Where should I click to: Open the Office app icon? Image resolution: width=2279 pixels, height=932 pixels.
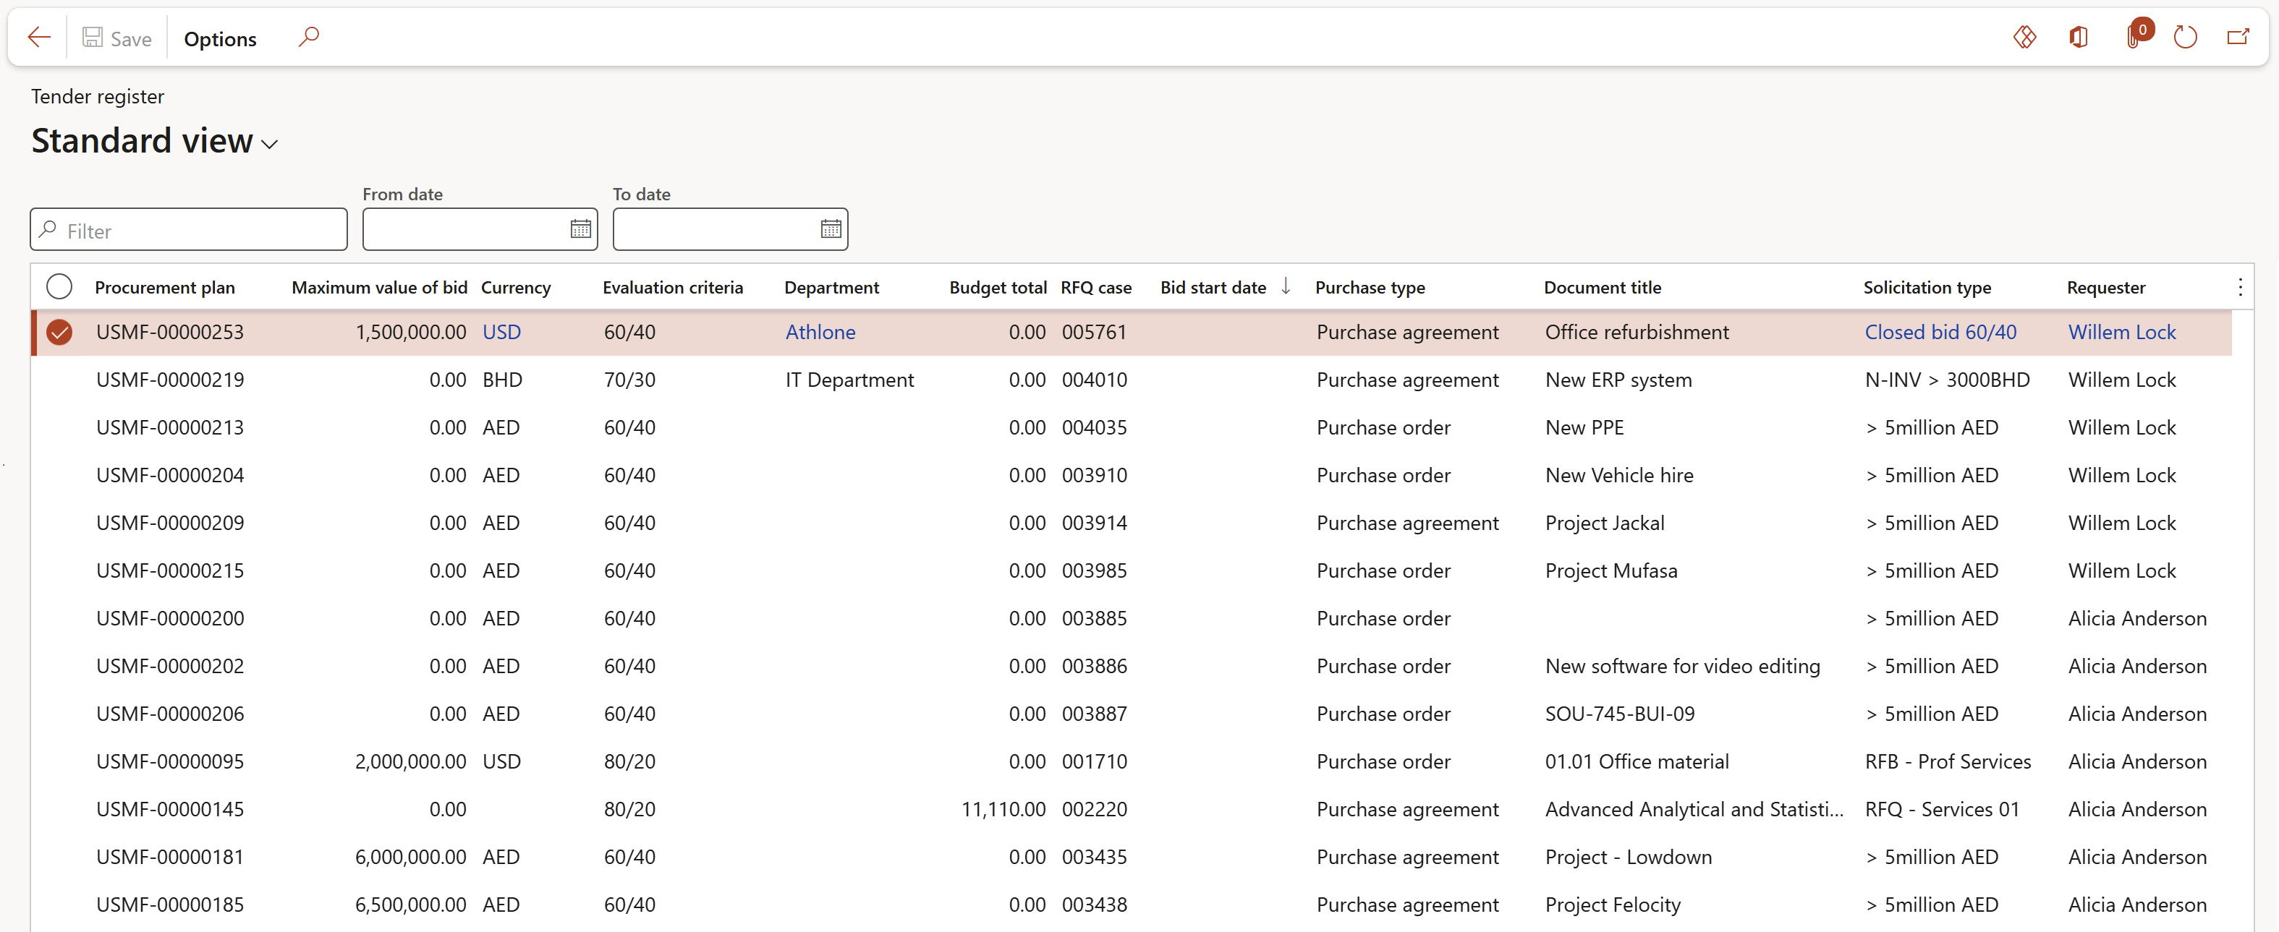(x=2078, y=37)
